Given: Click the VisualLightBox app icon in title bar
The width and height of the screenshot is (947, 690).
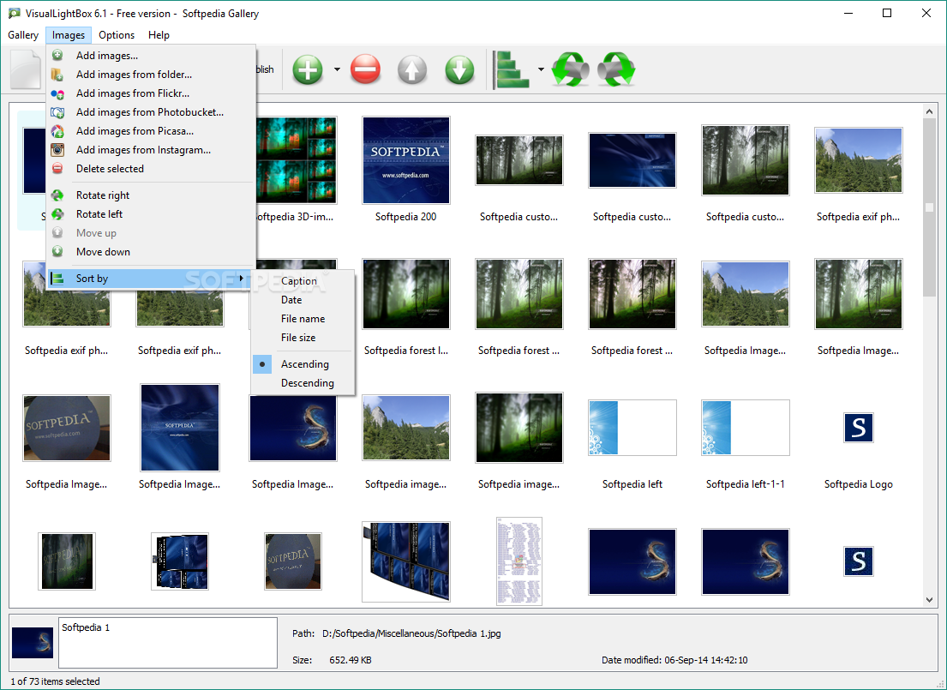Looking at the screenshot, I should click(14, 13).
